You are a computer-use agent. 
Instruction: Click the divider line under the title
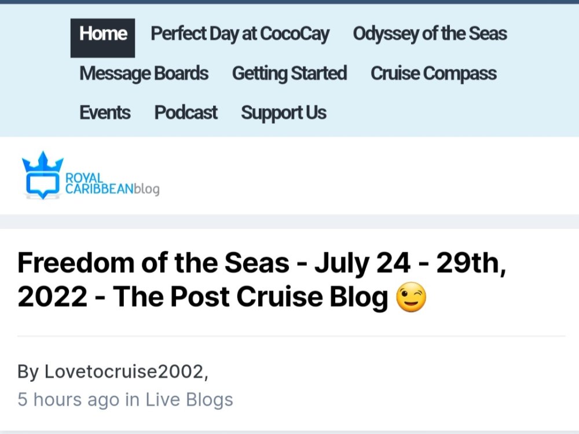coord(291,336)
